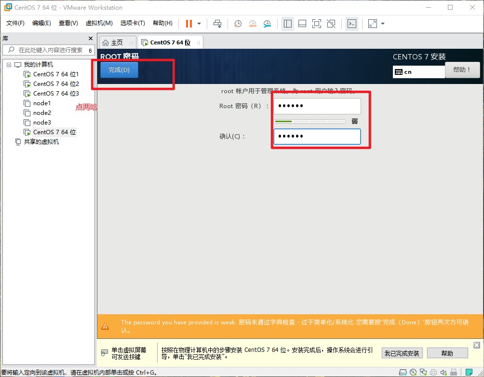The image size is (484, 377).
Task: Close the library panel
Action: click(x=91, y=38)
